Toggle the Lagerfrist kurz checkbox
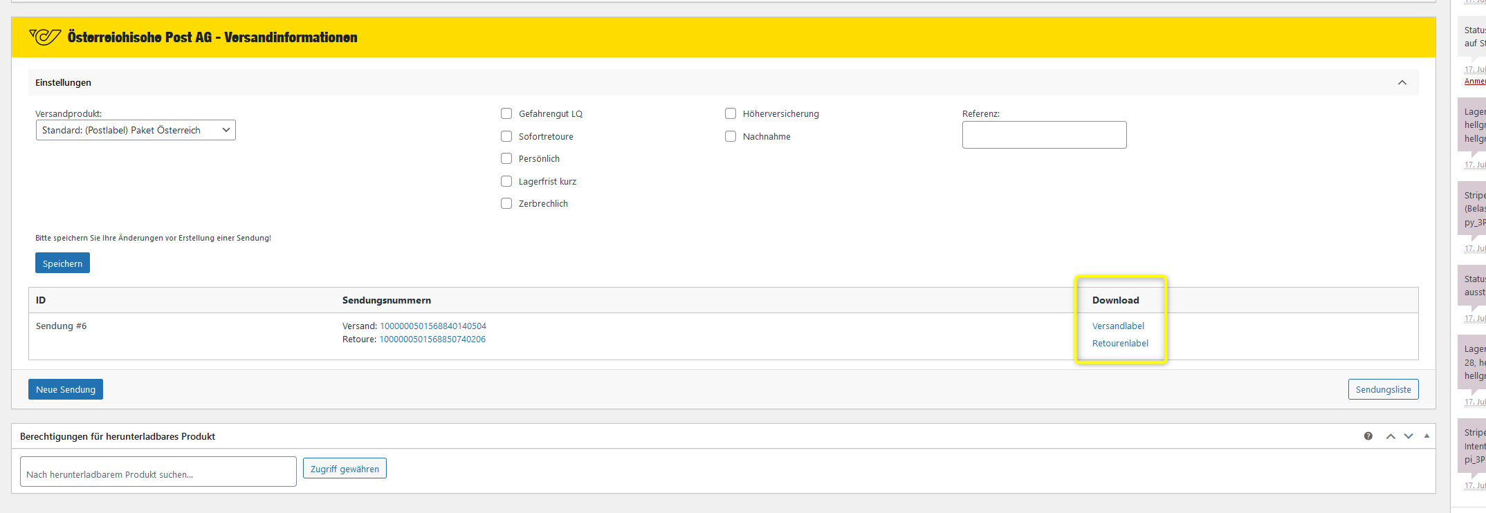The image size is (1486, 513). [506, 181]
